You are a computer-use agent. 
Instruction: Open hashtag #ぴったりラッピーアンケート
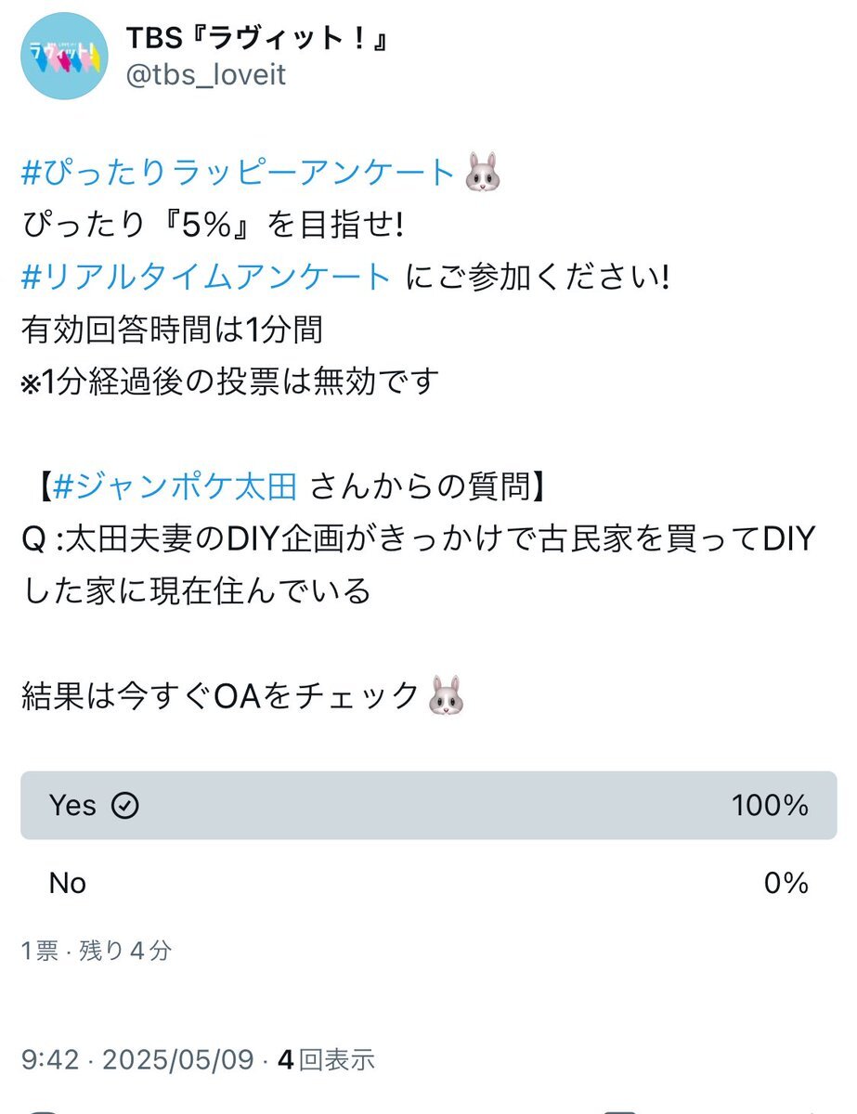click(x=239, y=173)
